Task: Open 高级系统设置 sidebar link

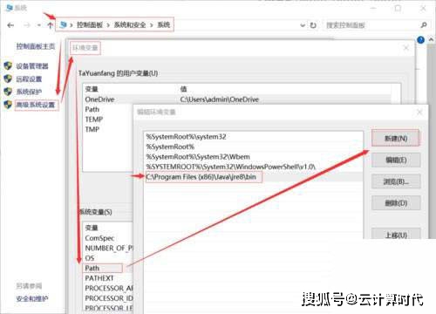Action: point(36,105)
